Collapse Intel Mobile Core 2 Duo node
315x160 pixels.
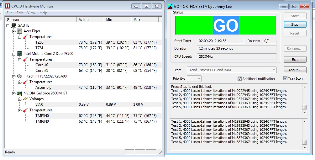(x=14, y=54)
